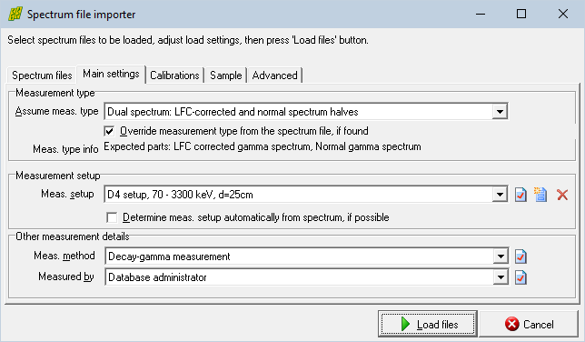The height and width of the screenshot is (342, 585).
Task: Click the edit icon beside Meas. method
Action: (x=521, y=256)
